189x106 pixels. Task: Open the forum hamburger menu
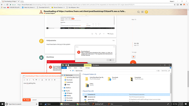[142, 12]
